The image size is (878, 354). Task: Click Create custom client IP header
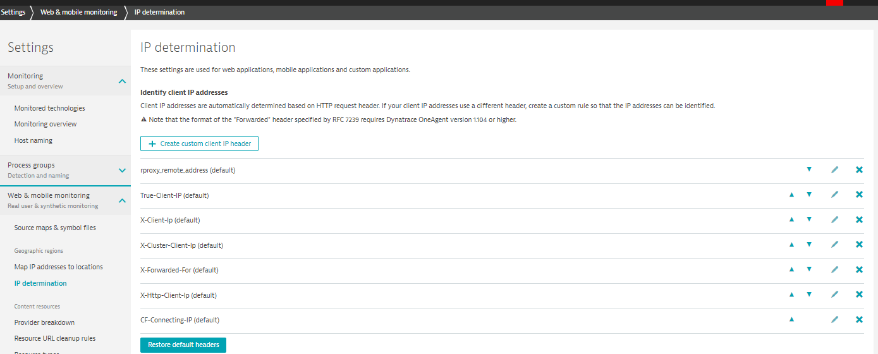point(199,143)
